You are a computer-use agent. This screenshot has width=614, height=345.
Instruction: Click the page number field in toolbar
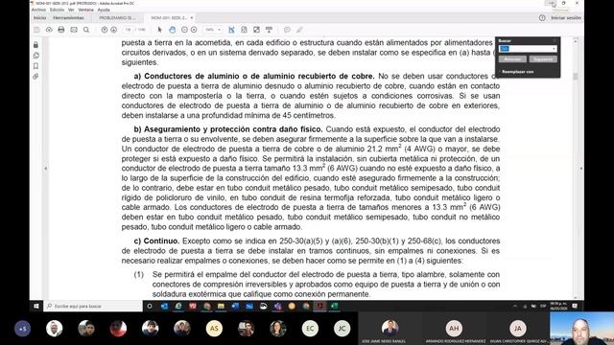pos(128,30)
